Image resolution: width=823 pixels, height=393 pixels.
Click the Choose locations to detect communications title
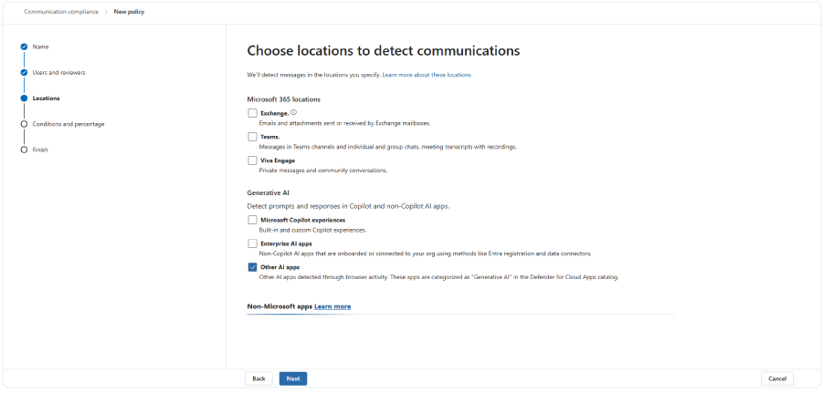[383, 51]
